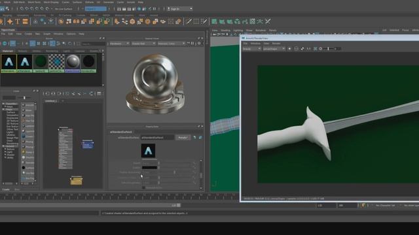This screenshot has width=419, height=235.
Task: Open the Shader Ball dropdown in Material Viewer
Action: point(143,44)
